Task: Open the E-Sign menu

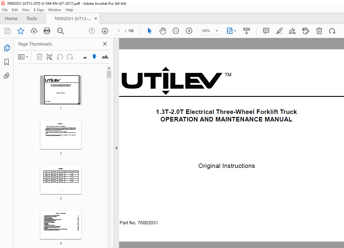Action: (x=38, y=10)
